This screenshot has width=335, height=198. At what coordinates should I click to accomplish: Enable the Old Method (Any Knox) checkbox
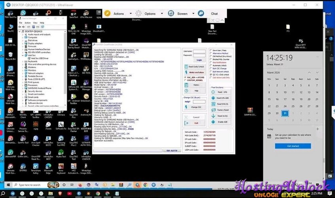pyautogui.click(x=211, y=57)
